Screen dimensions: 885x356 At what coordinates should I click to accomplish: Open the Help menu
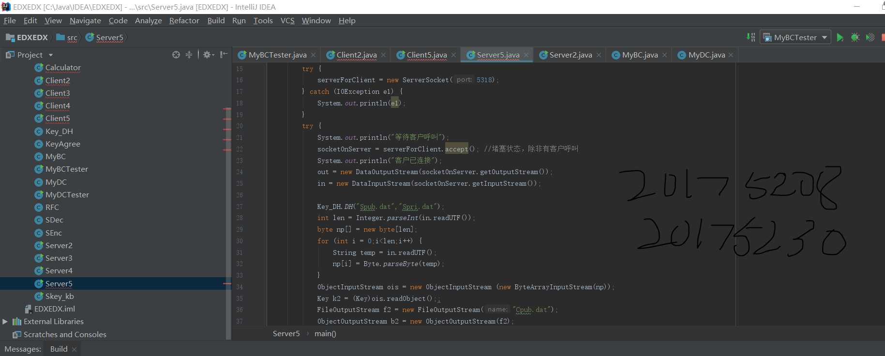[x=347, y=20]
